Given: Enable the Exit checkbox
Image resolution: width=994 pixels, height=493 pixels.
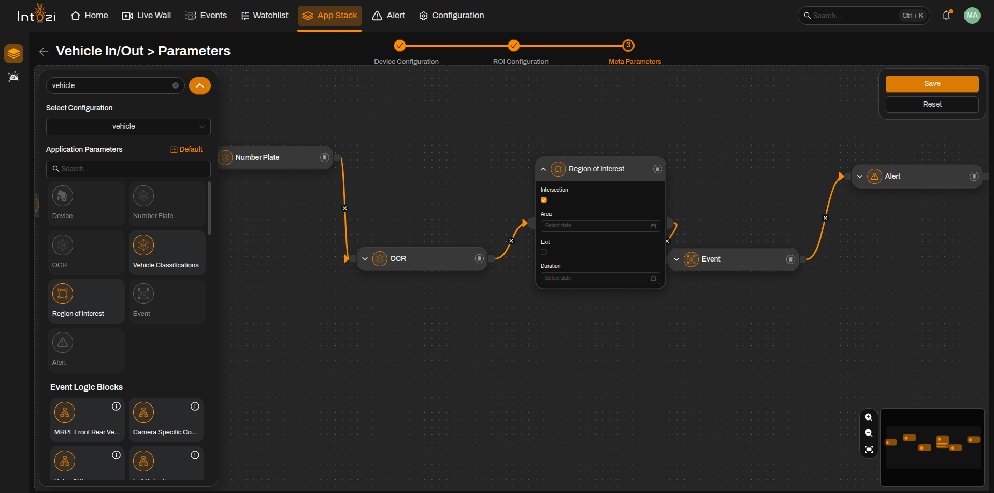Looking at the screenshot, I should [x=544, y=252].
